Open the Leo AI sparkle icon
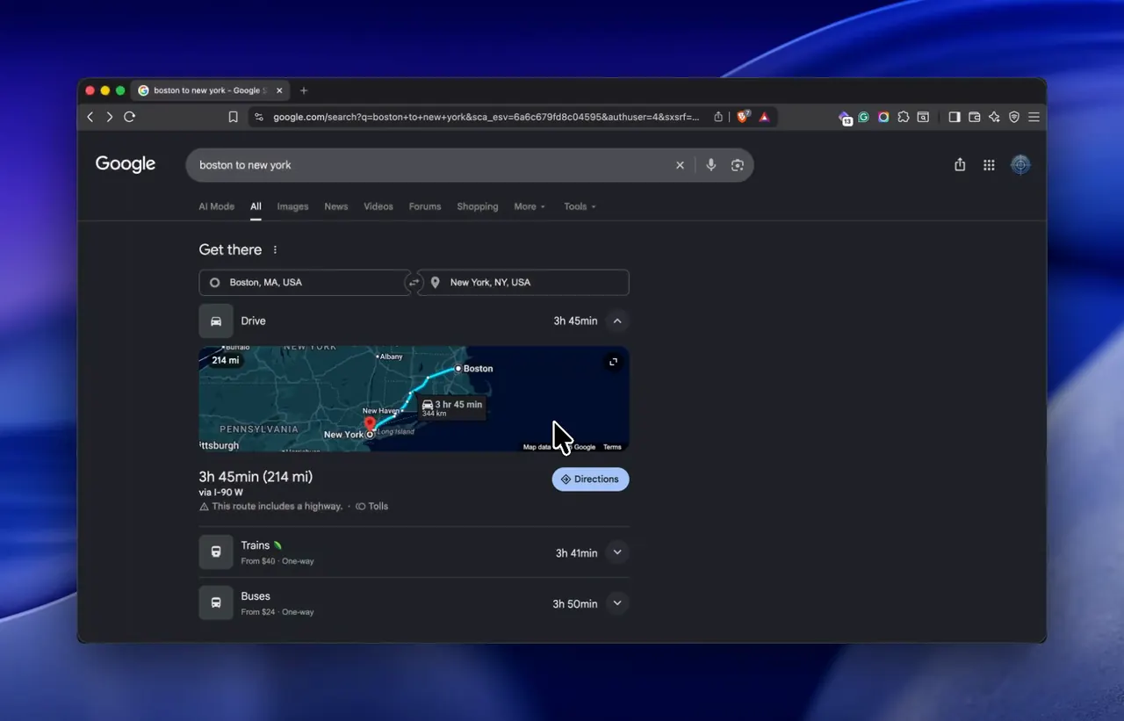The width and height of the screenshot is (1124, 721). (994, 117)
